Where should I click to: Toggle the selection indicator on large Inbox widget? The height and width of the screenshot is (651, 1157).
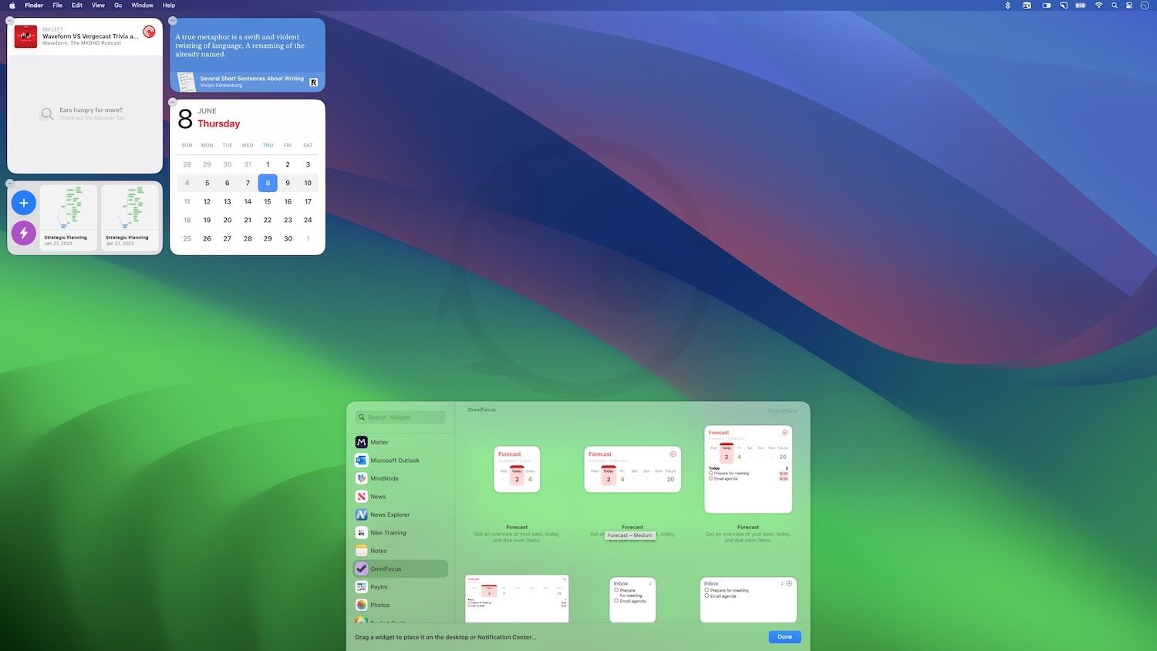(789, 584)
